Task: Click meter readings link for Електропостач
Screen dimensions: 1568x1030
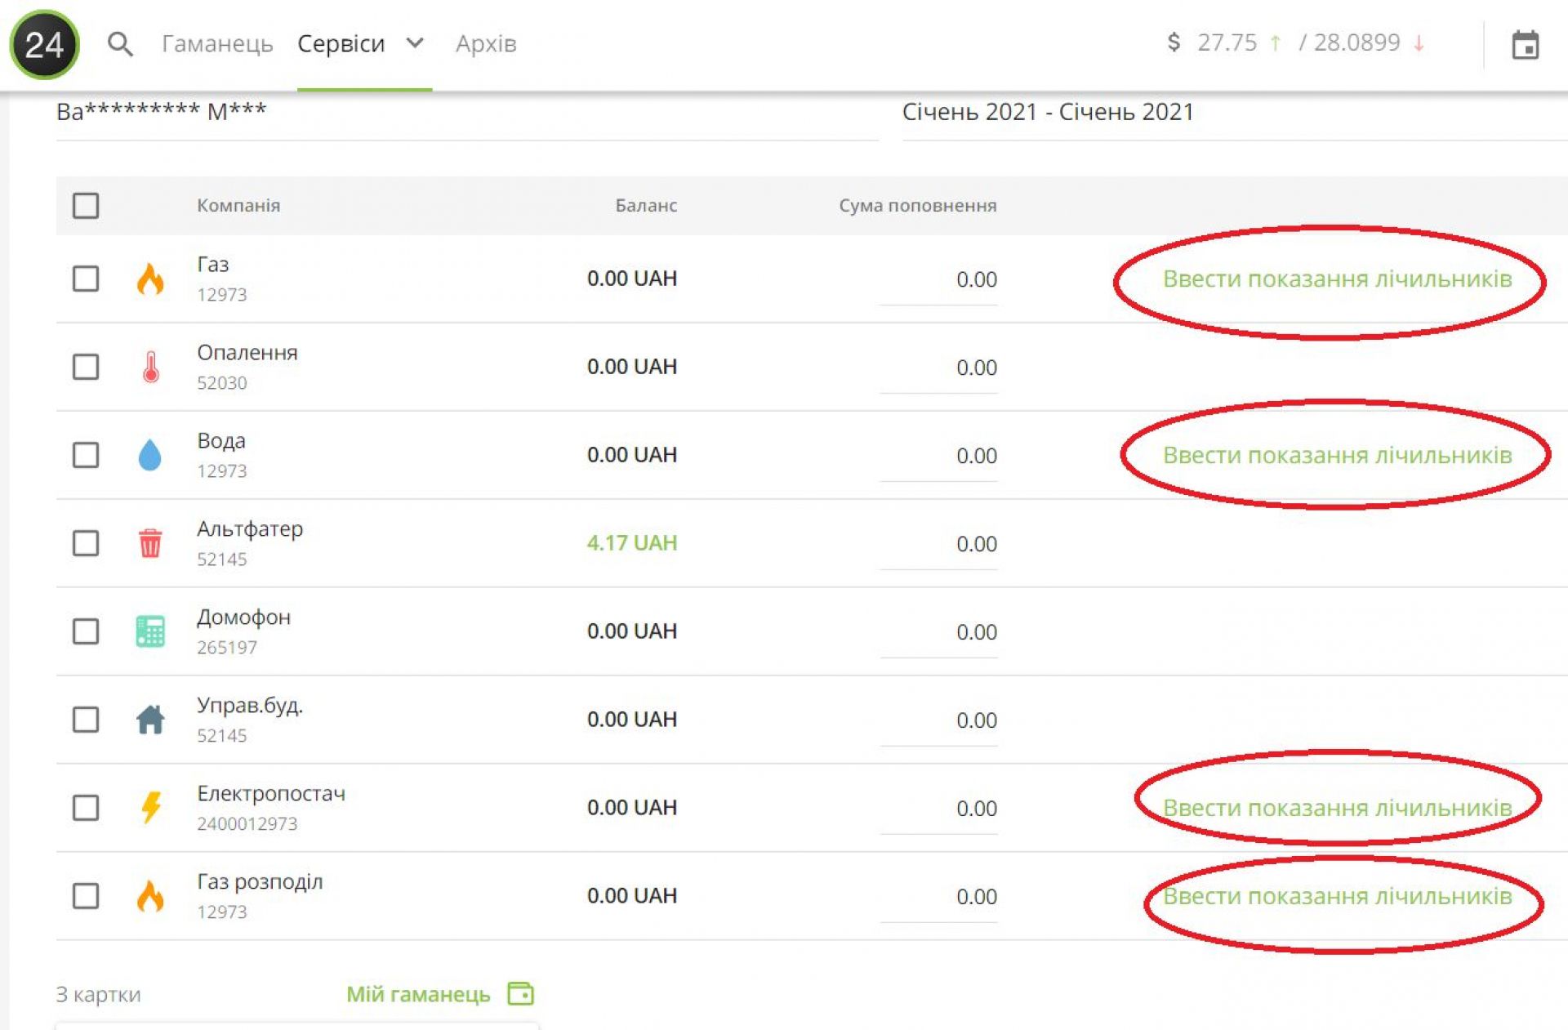Action: 1337,808
